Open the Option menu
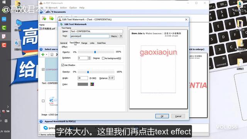 (x=73, y=8)
